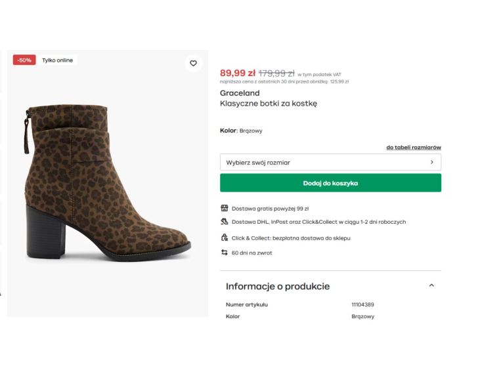This screenshot has width=499, height=374.
Task: Click the 'Tylko online' label badge
Action: point(57,60)
